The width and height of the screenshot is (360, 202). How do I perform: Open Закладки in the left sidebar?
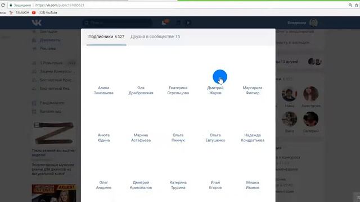click(48, 31)
